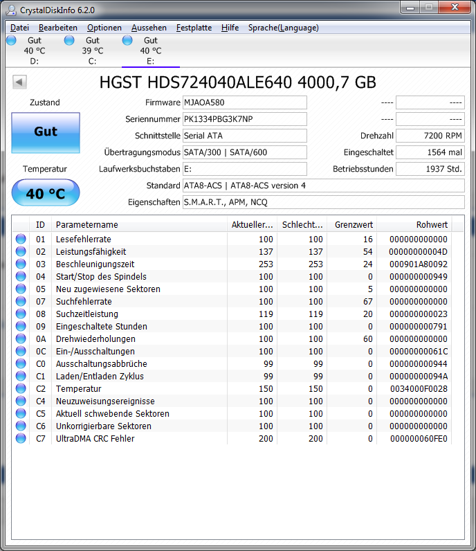This screenshot has height=551, width=476.
Task: Select drive E: status indicator circle
Action: [x=127, y=40]
